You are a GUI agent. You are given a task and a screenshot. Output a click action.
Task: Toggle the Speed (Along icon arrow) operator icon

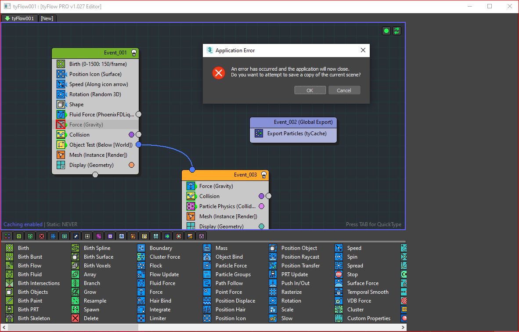(61, 84)
